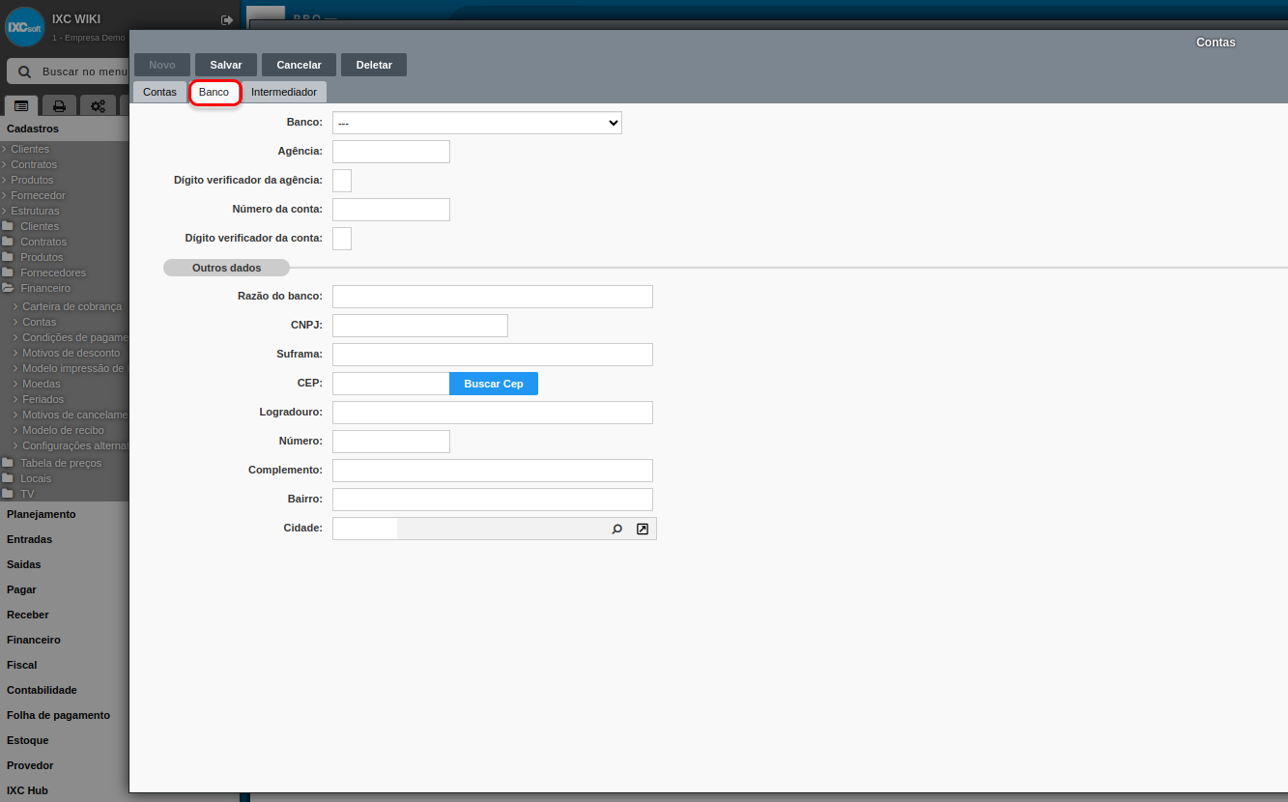The width and height of the screenshot is (1288, 802).
Task: Open Moedas tree item
Action: pos(42,384)
